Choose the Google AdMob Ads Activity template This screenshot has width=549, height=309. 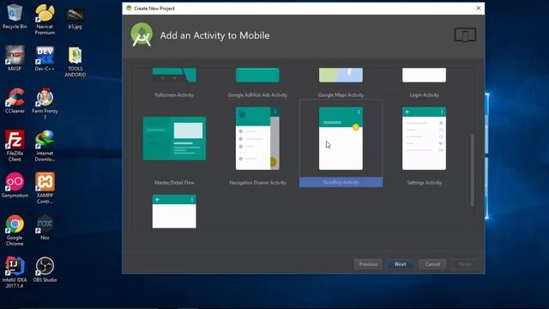click(257, 82)
